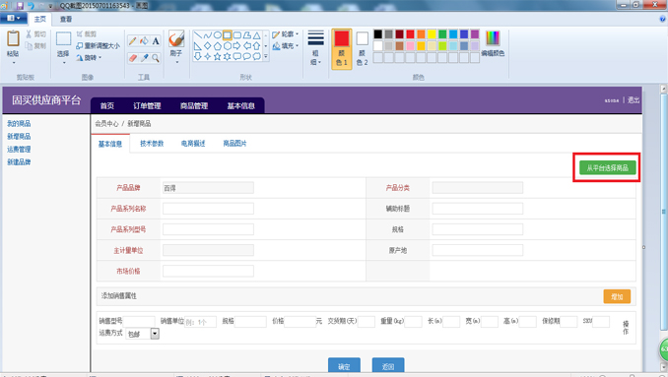Open the shape Fill dropdown
The height and width of the screenshot is (377, 668).
(x=285, y=46)
